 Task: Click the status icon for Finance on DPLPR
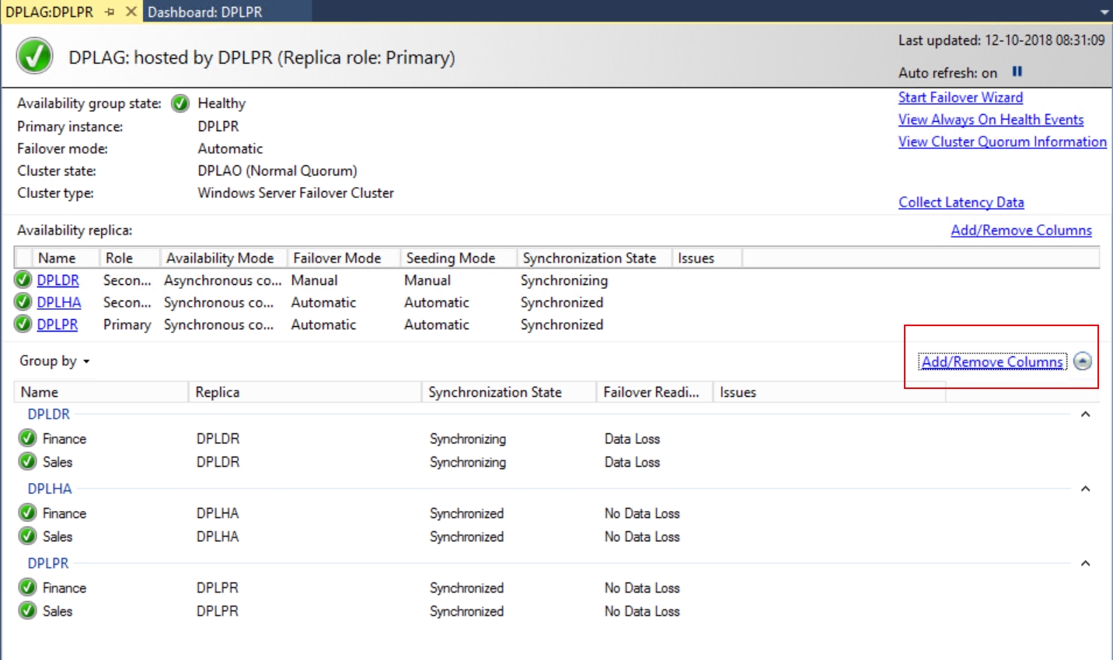coord(28,587)
